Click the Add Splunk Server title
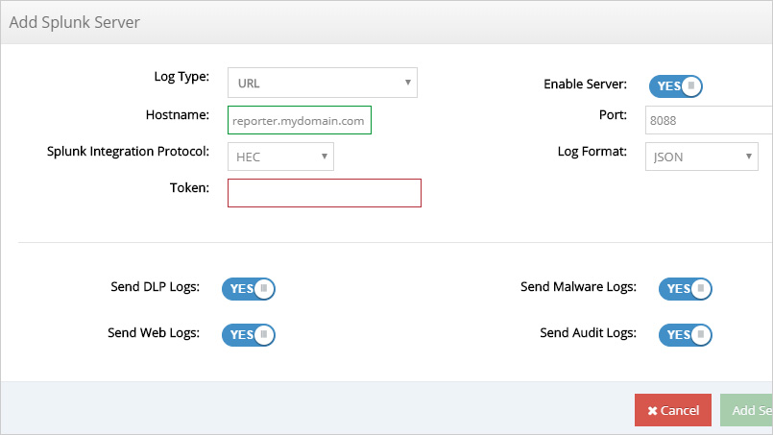Image resolution: width=773 pixels, height=435 pixels. (75, 22)
